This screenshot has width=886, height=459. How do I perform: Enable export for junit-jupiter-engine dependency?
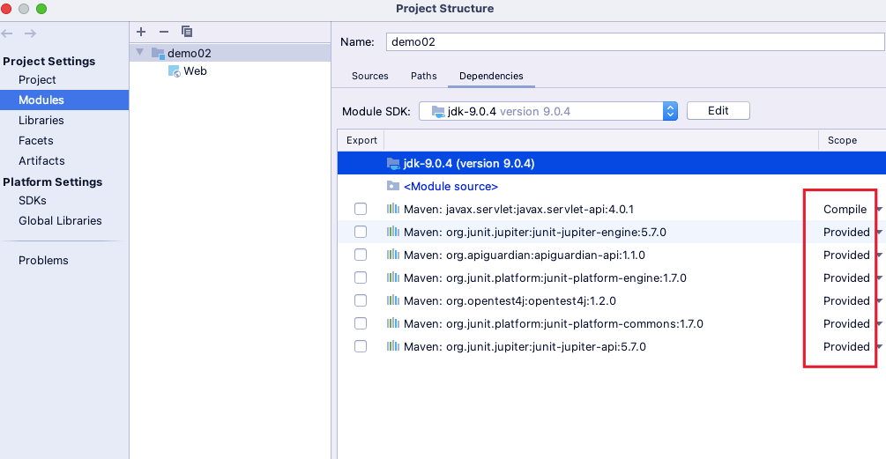point(361,232)
